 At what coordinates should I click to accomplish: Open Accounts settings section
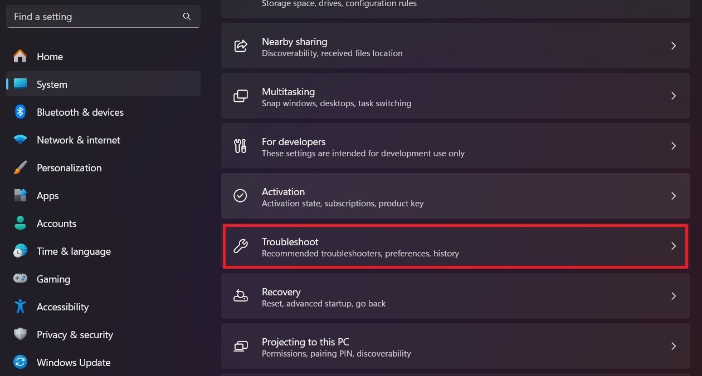pos(103,223)
